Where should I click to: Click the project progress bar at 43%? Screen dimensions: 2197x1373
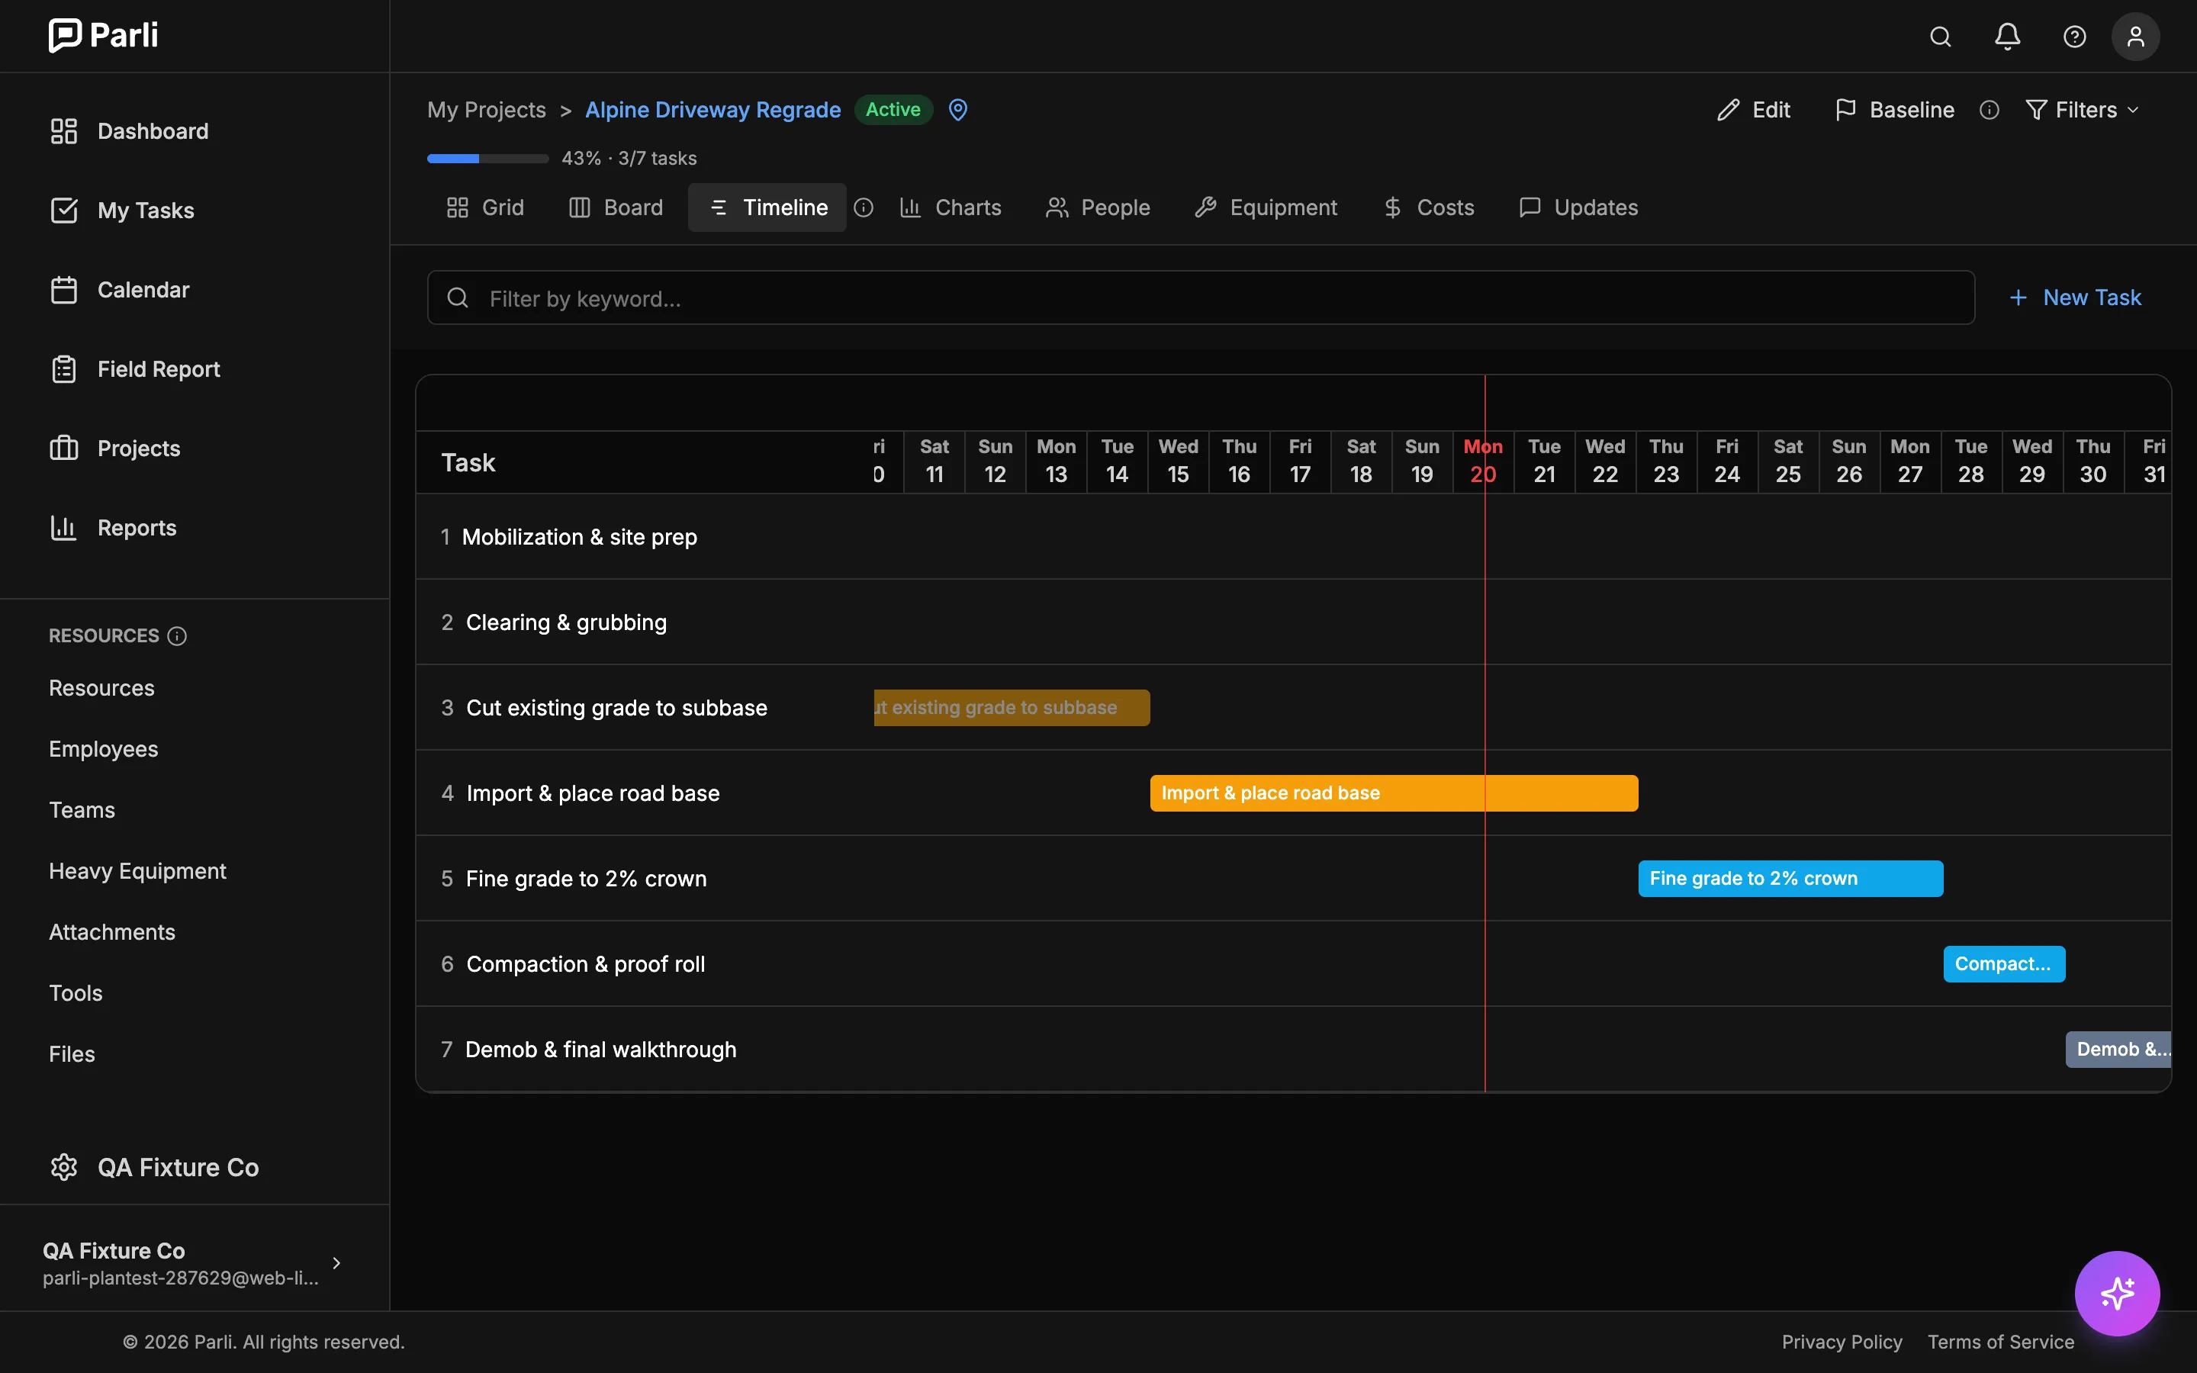coord(487,159)
